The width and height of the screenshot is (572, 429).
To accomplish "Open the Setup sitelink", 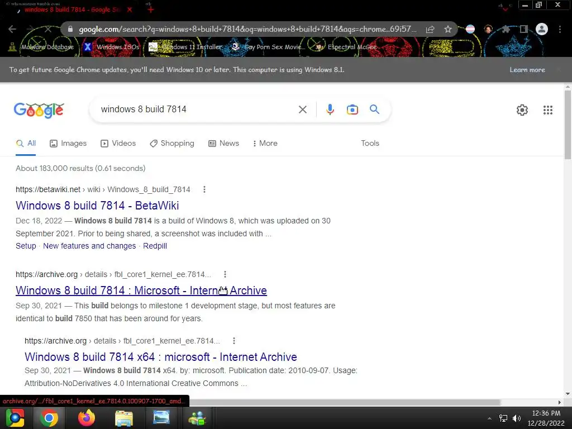I will coord(26,246).
